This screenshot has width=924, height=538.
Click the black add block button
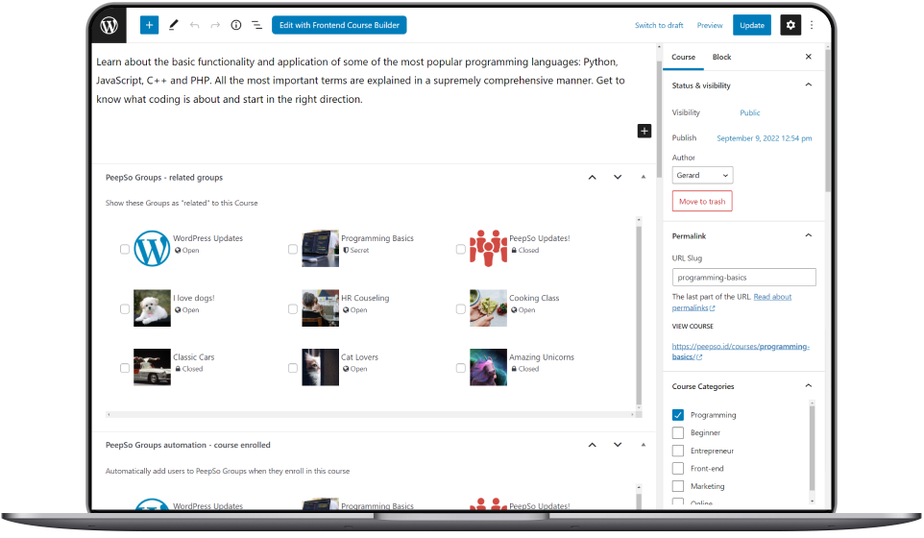(x=644, y=131)
